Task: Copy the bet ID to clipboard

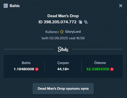Action: (80, 22)
